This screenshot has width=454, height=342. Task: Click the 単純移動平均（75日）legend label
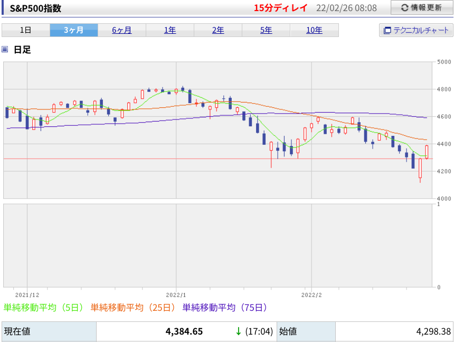pos(225,308)
